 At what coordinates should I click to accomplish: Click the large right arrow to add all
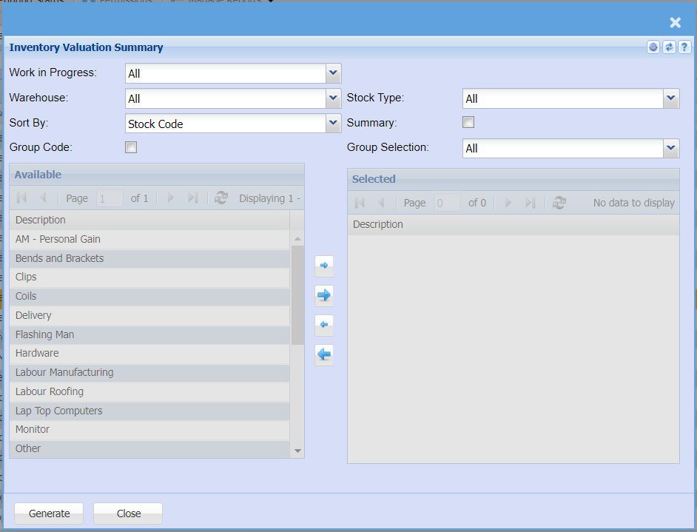323,295
